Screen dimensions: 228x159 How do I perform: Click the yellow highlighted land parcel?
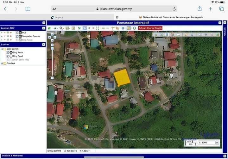click(122, 77)
